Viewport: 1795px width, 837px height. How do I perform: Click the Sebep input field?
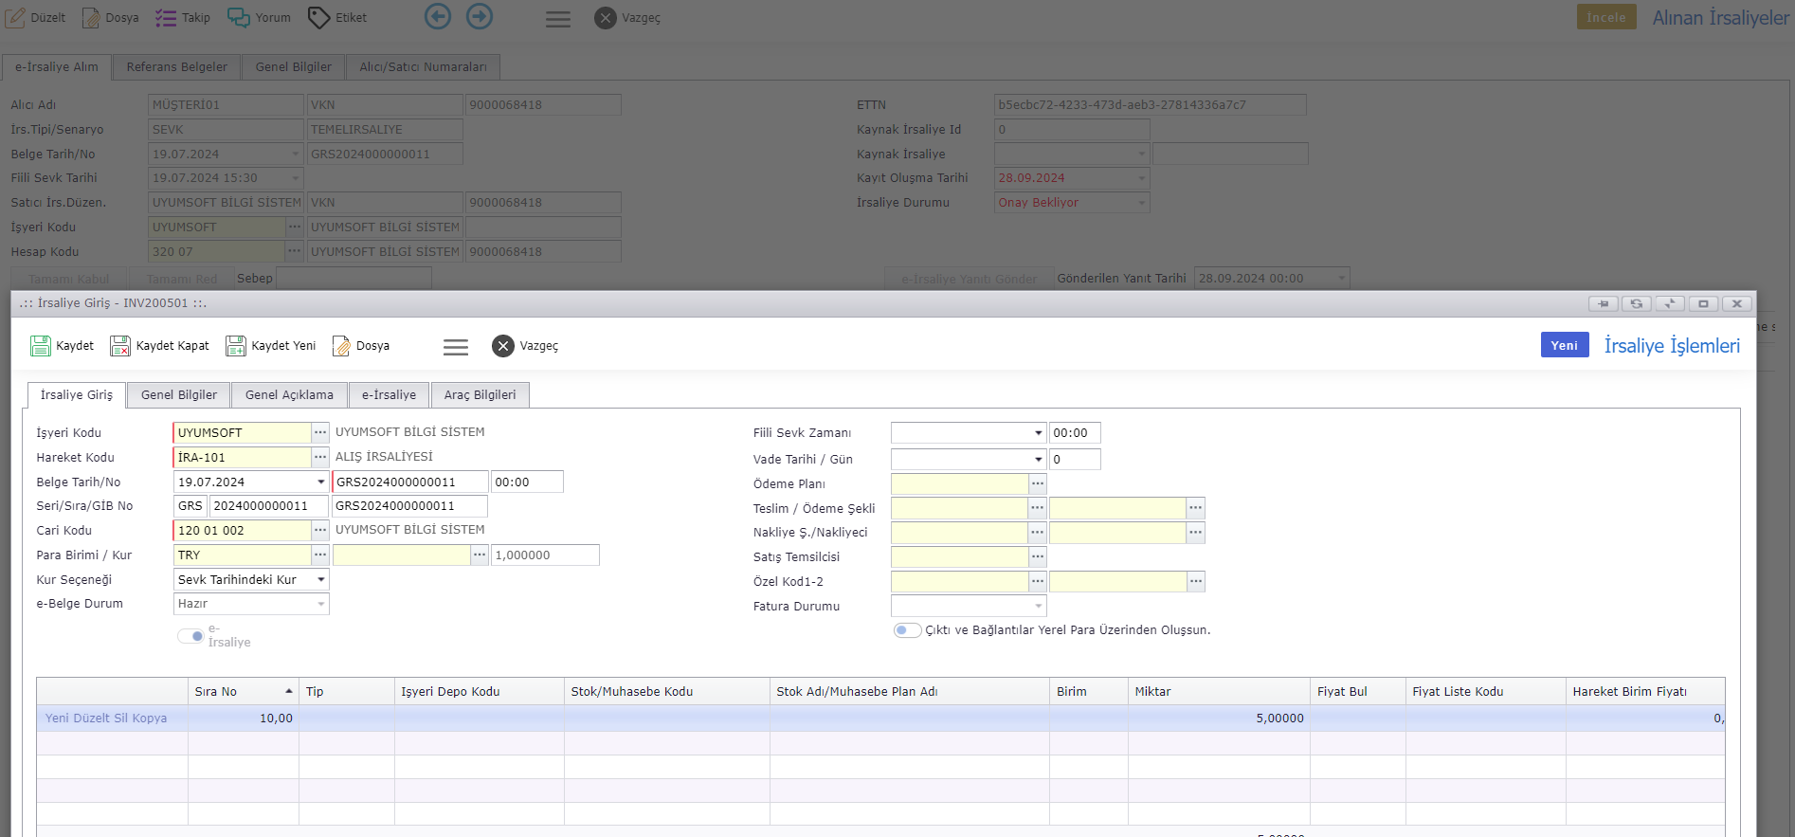coord(354,278)
